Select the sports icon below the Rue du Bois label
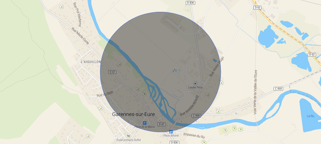 pos(101,108)
